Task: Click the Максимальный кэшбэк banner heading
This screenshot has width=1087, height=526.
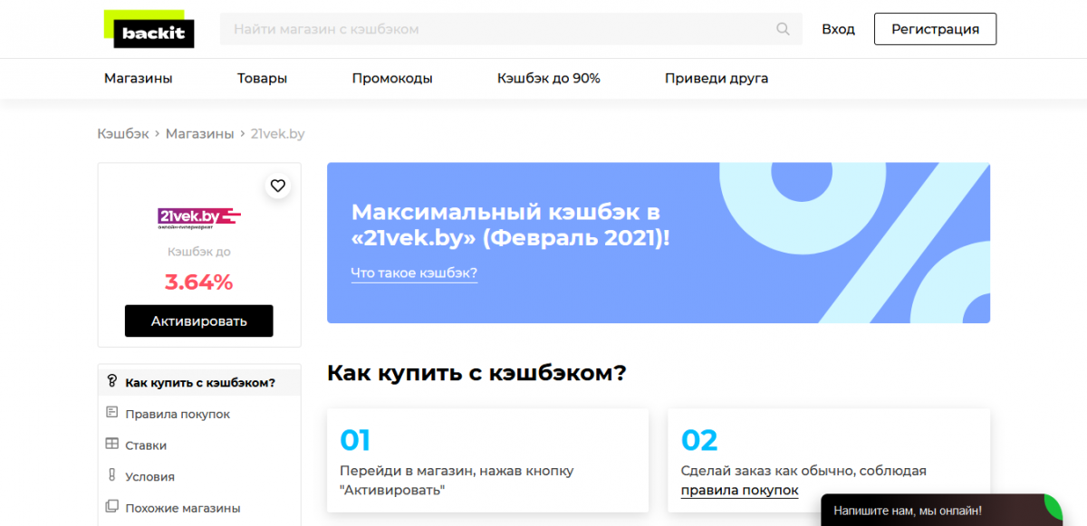Action: pyautogui.click(x=511, y=225)
